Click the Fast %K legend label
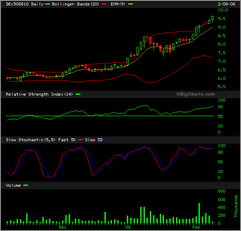Image resolution: width=241 pixels, height=231 pixels. point(67,140)
